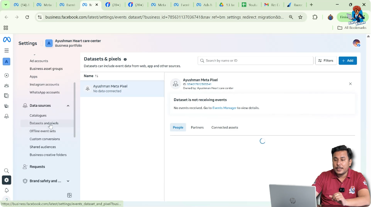Open the Filters button
The width and height of the screenshot is (371, 207).
coord(326,61)
